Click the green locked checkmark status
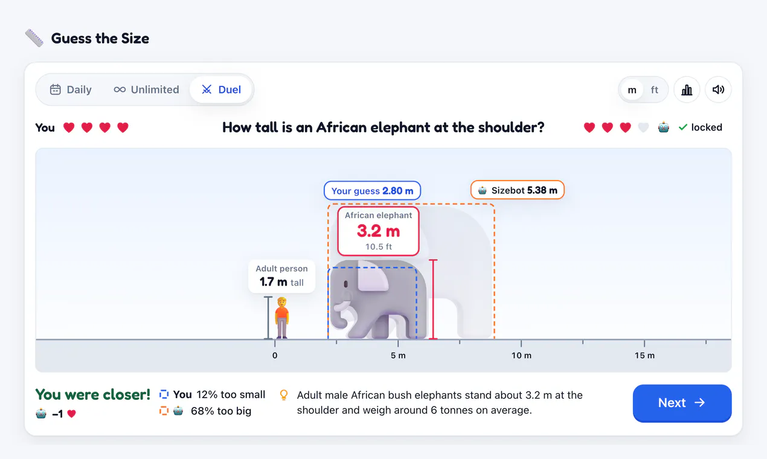Screen dimensions: 767x459 click(700, 127)
